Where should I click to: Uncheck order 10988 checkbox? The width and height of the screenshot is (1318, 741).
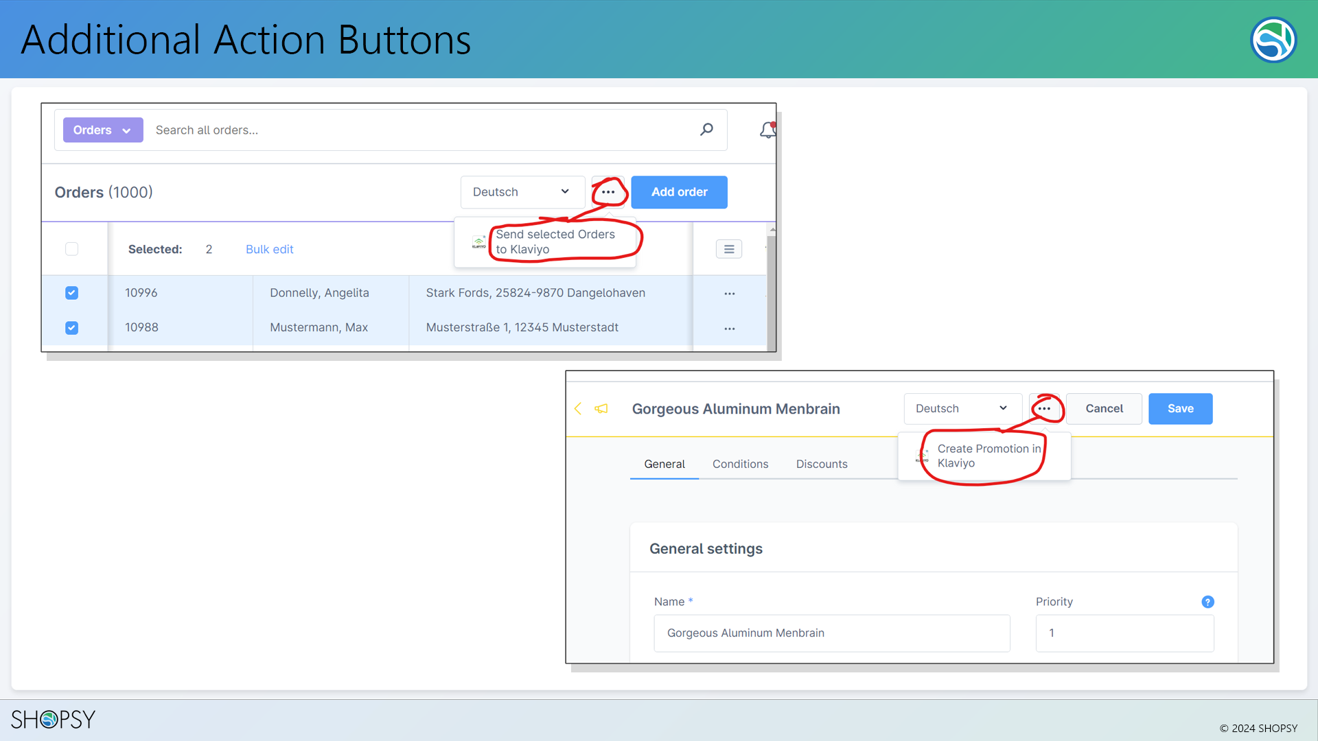tap(71, 328)
